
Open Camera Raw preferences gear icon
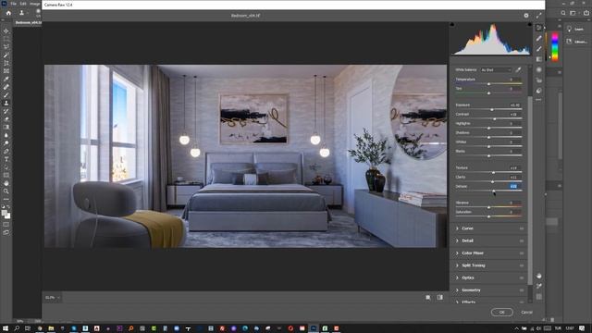[x=526, y=16]
